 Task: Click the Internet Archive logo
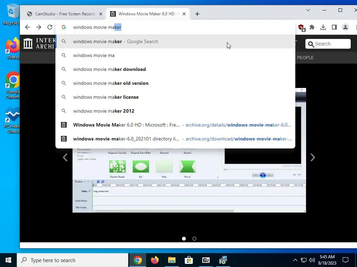(x=39, y=43)
